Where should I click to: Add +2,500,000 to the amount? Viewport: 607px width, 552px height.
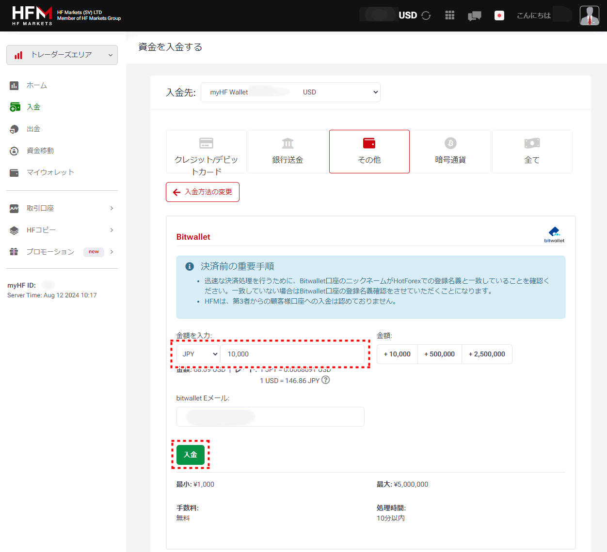pyautogui.click(x=487, y=354)
